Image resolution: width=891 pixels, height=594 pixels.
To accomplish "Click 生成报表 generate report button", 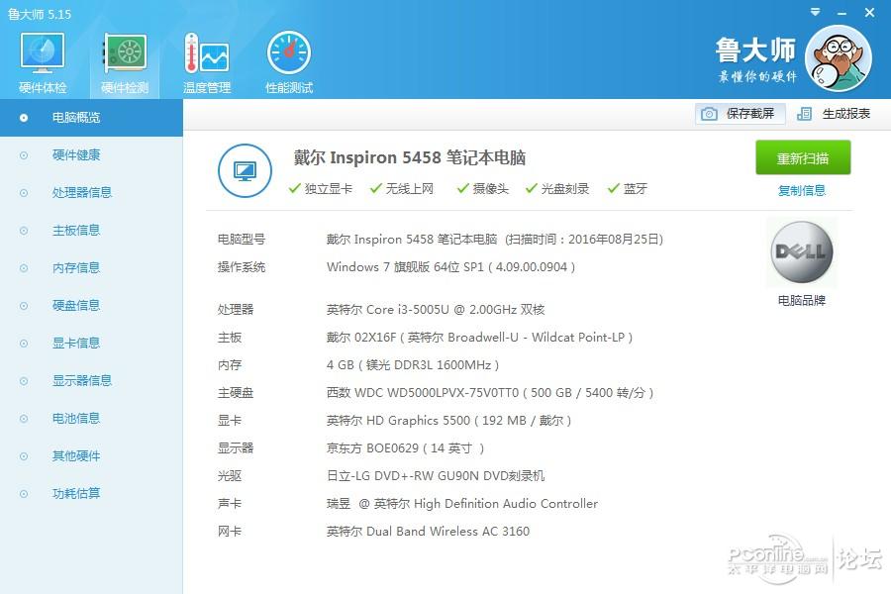I will [x=834, y=114].
